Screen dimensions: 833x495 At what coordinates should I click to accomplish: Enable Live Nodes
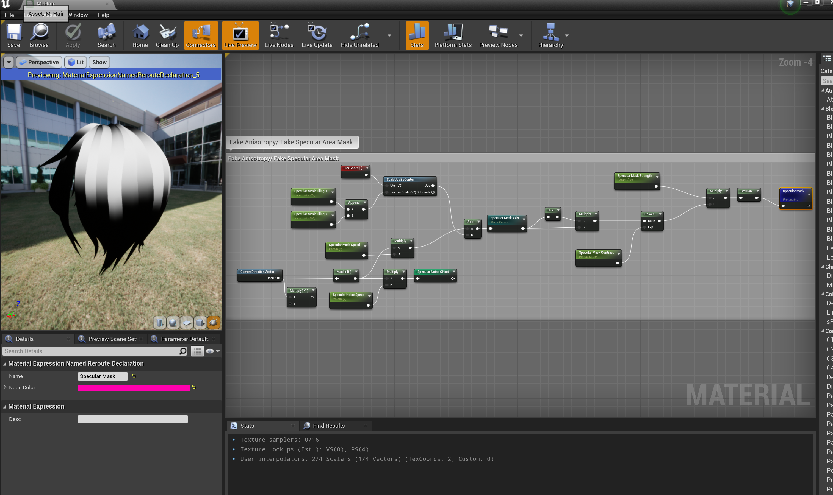[x=279, y=36]
